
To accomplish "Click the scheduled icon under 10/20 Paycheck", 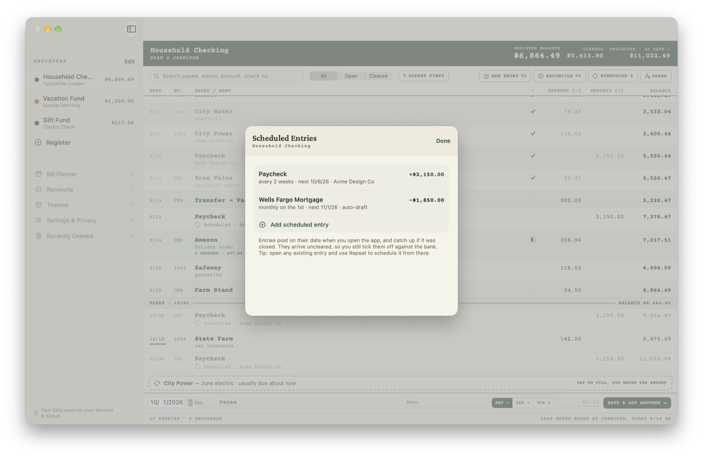I will (x=198, y=367).
